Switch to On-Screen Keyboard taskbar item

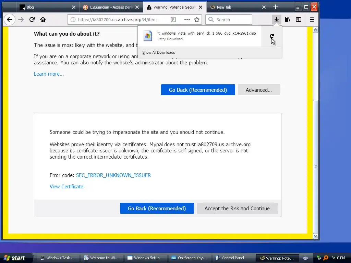(189, 258)
